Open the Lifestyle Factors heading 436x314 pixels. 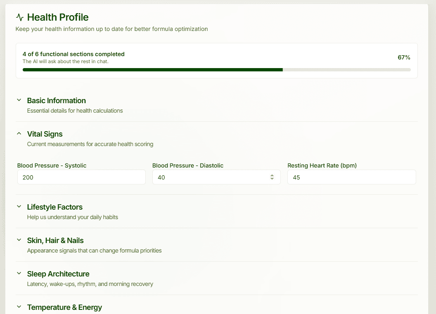(x=55, y=207)
